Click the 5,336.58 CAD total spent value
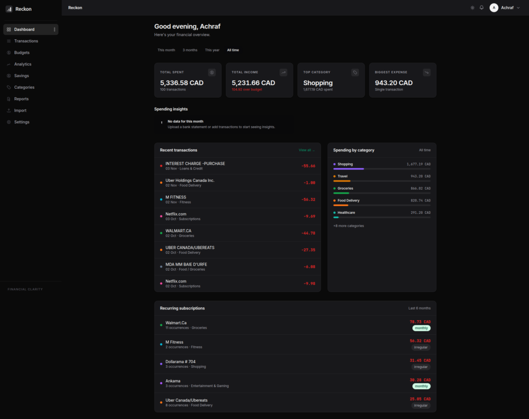Image resolution: width=529 pixels, height=419 pixels. tap(181, 83)
